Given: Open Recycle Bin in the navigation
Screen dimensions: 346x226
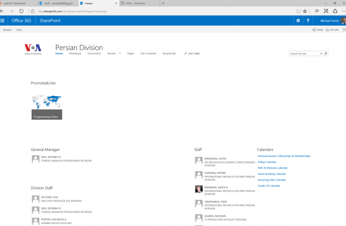Looking at the screenshot, I should pyautogui.click(x=169, y=53).
